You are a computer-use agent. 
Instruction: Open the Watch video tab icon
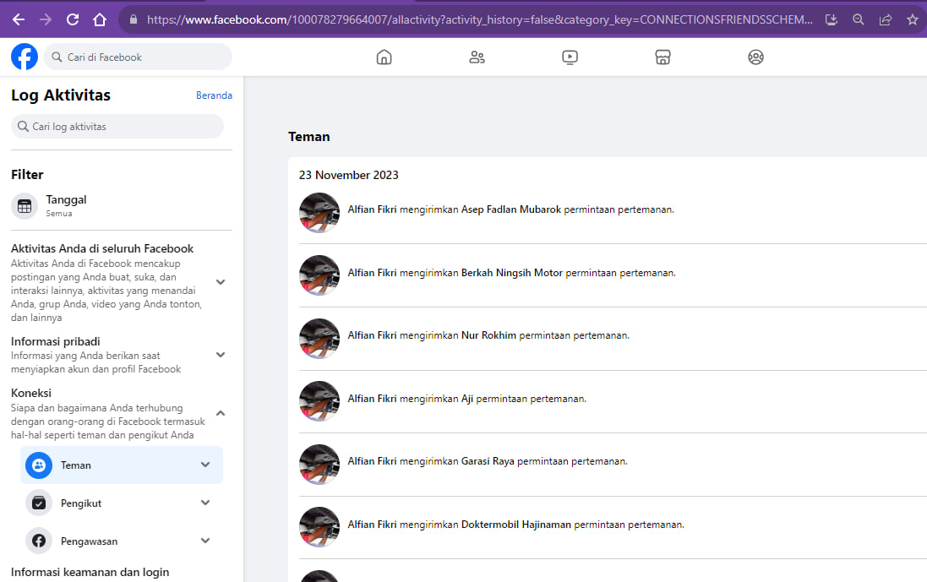[x=570, y=57]
